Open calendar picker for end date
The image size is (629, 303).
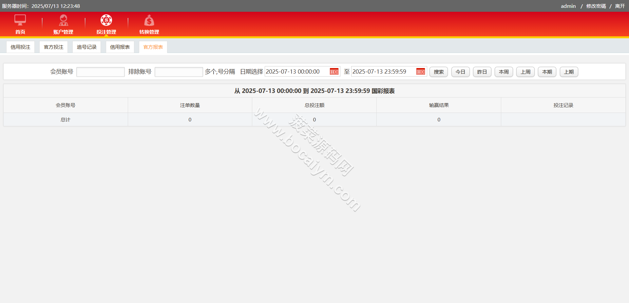point(421,72)
